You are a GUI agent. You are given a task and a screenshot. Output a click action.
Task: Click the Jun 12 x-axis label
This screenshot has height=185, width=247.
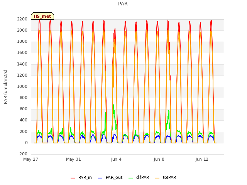(202, 159)
